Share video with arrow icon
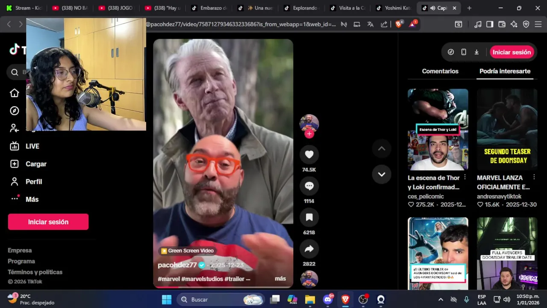The image size is (547, 308). click(x=309, y=249)
